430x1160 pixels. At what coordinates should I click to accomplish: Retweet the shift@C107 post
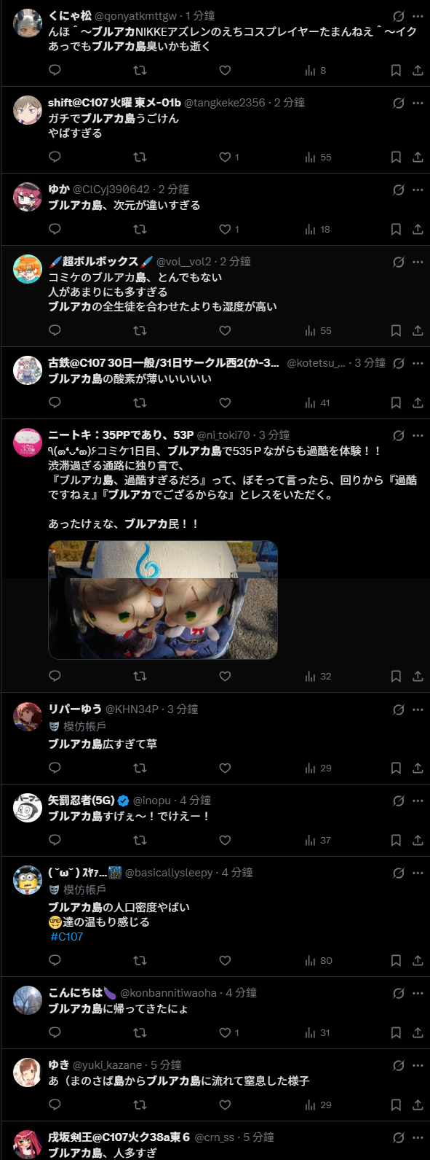[140, 157]
